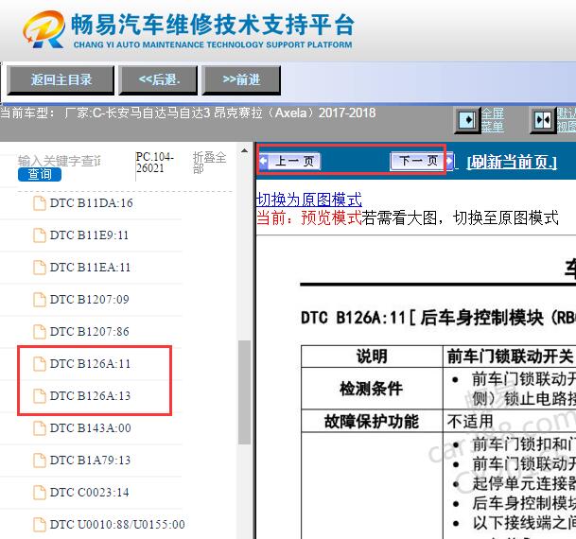Open DTC B1207:09 tree entry
Screen dimensions: 576x539
[89, 300]
